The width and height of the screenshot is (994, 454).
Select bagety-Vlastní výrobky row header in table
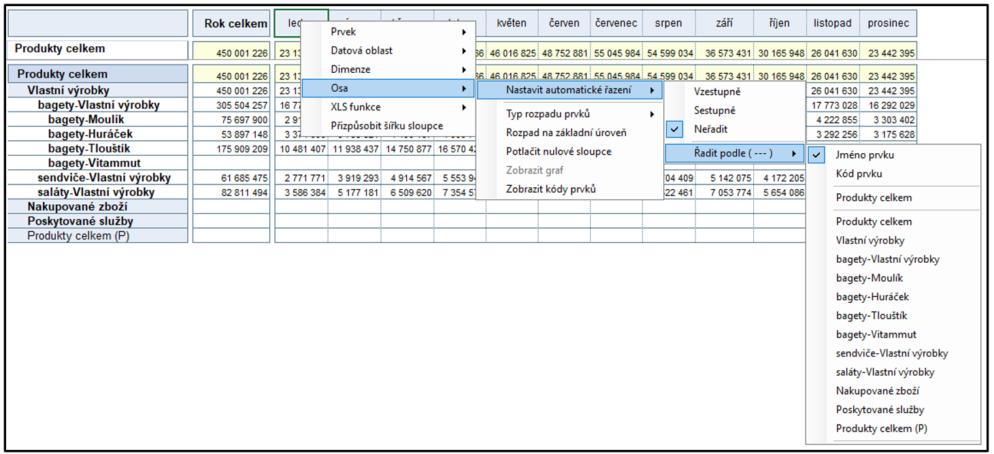coord(98,105)
